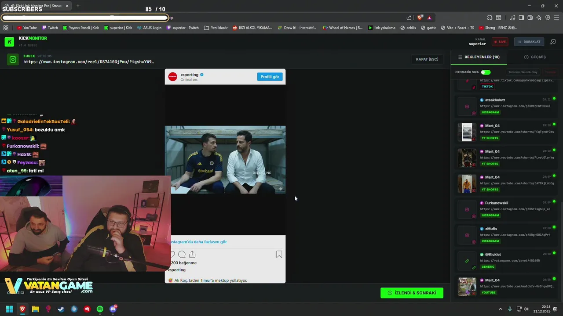Click the share arrow icon under the reel
563x316 pixels.
click(x=192, y=254)
